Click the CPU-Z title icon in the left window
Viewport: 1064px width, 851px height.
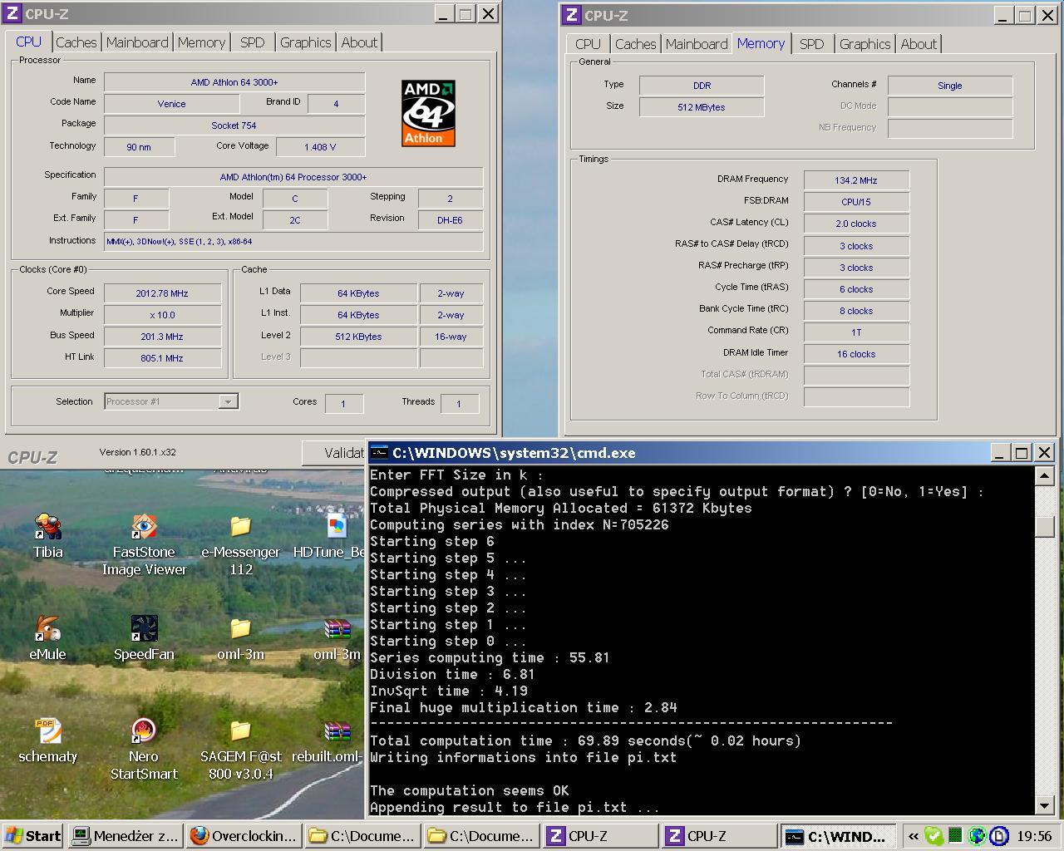point(12,13)
